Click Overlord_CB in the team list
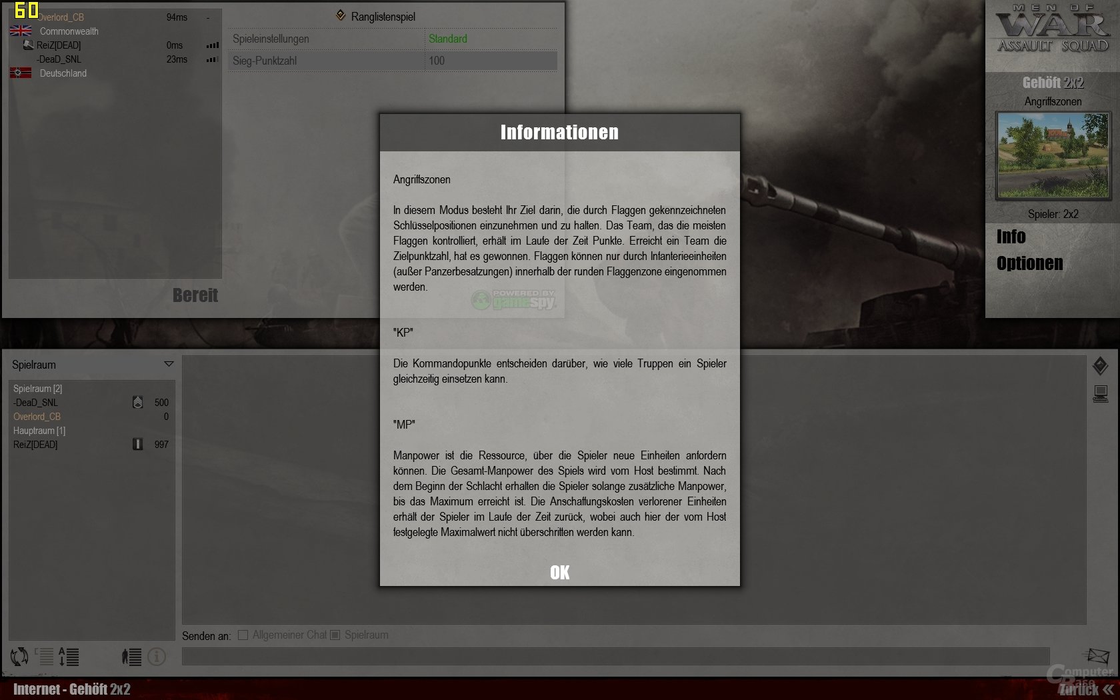This screenshot has height=700, width=1120. pos(60,17)
